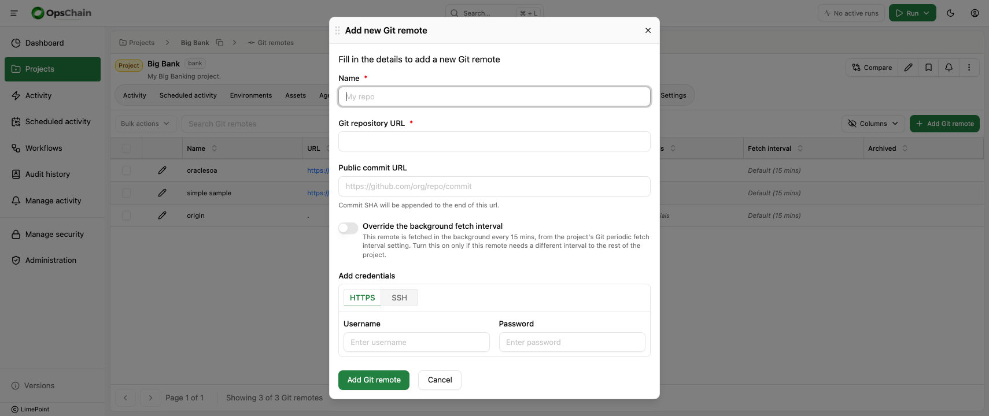Open the Columns dropdown
The width and height of the screenshot is (989, 416).
coord(873,124)
